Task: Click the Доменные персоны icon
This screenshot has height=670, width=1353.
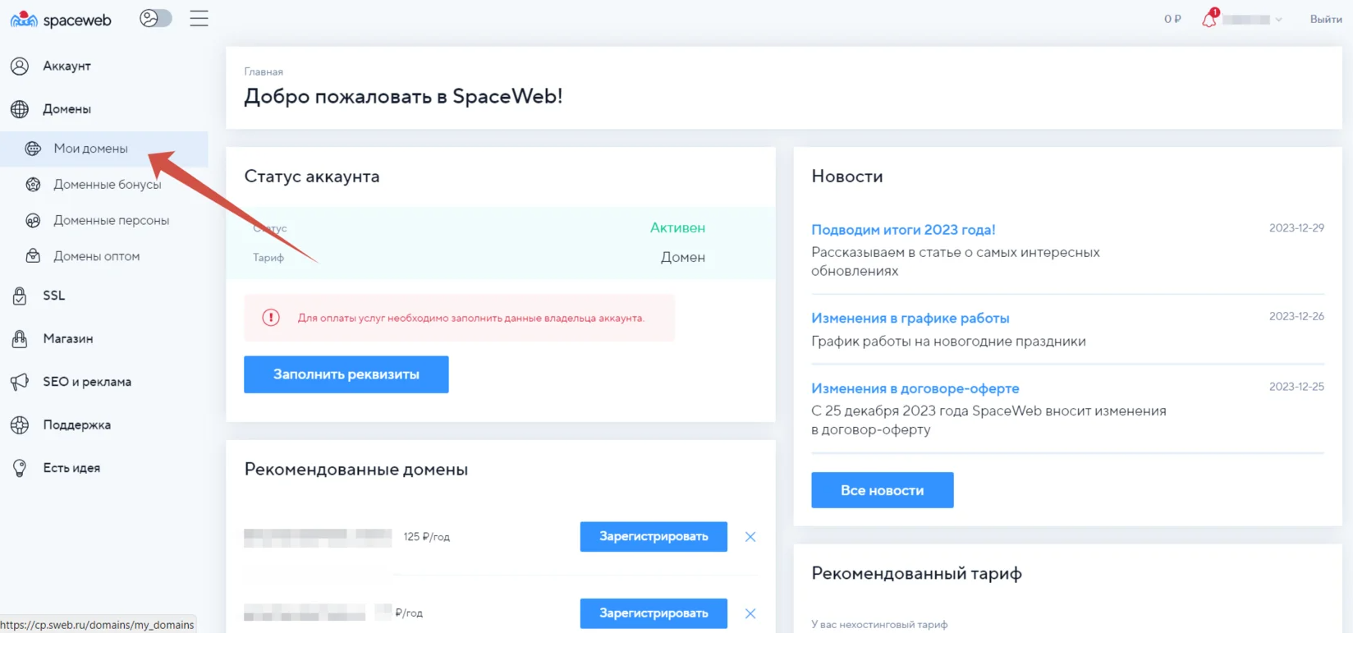Action: (x=33, y=220)
